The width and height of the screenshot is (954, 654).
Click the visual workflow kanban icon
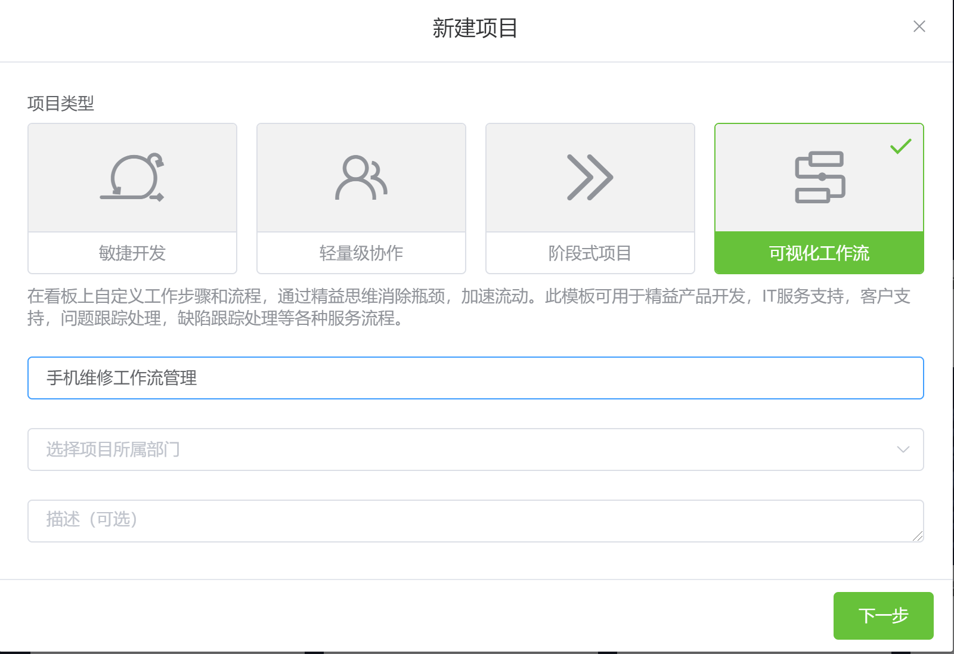click(819, 177)
